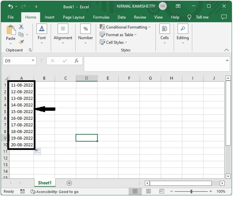The width and height of the screenshot is (233, 197).
Task: Click Accessibility: Good to go status
Action: (x=54, y=191)
